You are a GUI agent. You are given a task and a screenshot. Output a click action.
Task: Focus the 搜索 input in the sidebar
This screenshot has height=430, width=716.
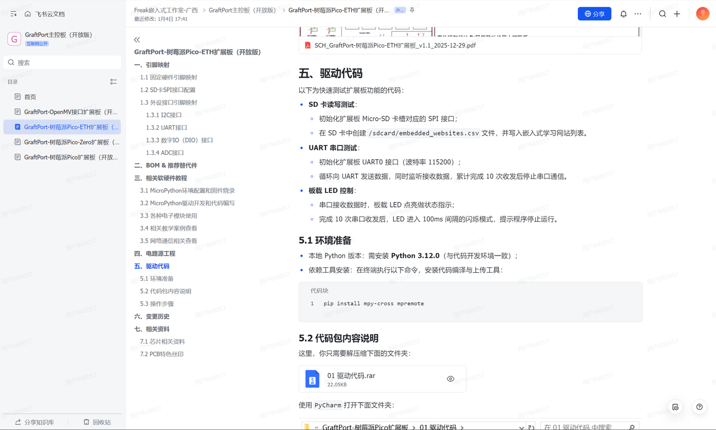pos(62,63)
